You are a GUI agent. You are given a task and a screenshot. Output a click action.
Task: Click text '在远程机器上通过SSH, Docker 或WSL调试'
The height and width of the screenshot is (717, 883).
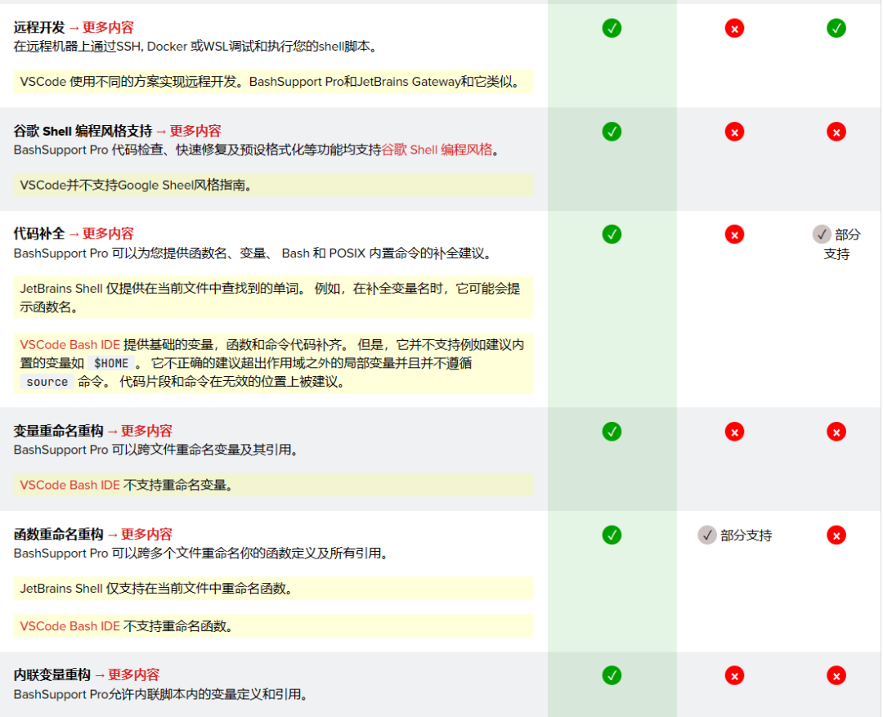pos(195,47)
